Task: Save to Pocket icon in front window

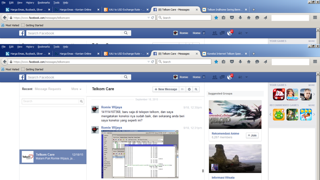Action: point(232,62)
